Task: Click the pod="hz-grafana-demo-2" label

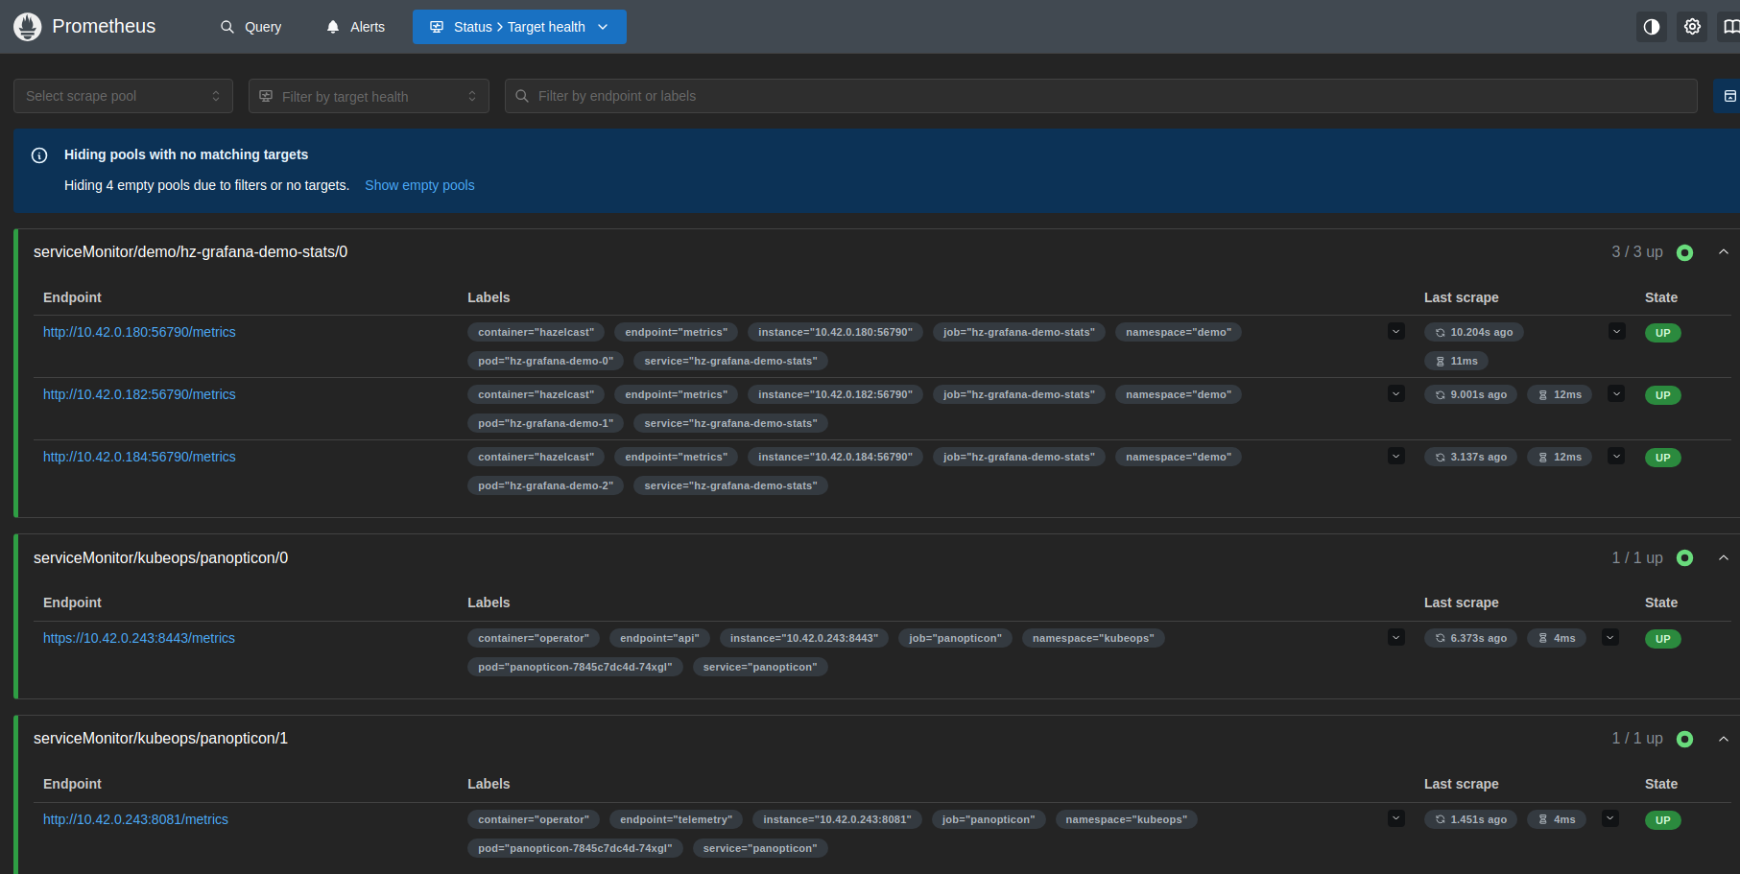Action: pos(546,485)
